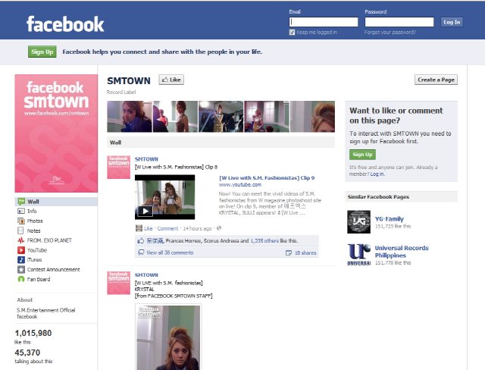Click Sign Up button in right panel
Image resolution: width=485 pixels, height=370 pixels.
[362, 155]
